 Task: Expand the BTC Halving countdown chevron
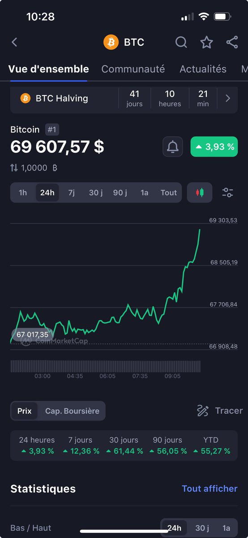click(228, 98)
